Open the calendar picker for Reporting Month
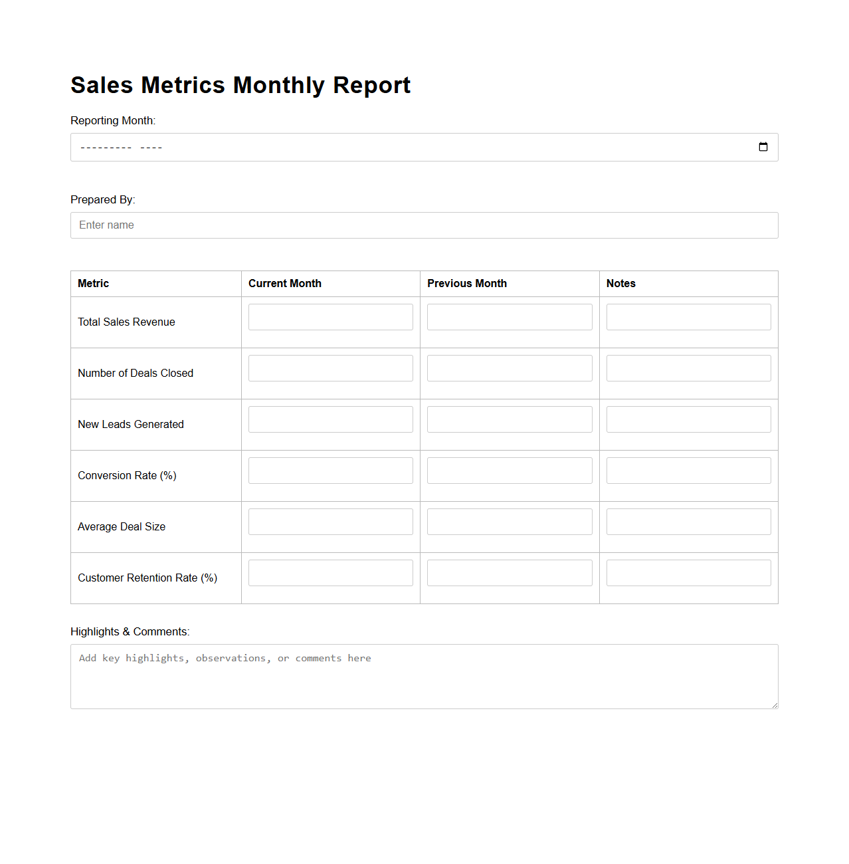849x864 pixels. 763,147
